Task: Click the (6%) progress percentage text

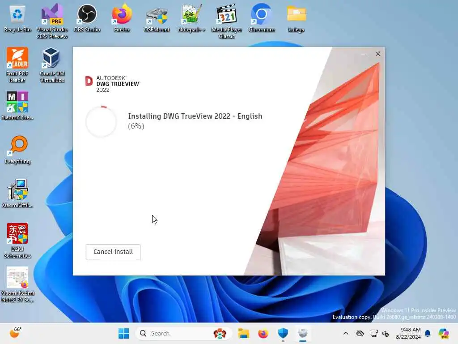Action: [136, 126]
